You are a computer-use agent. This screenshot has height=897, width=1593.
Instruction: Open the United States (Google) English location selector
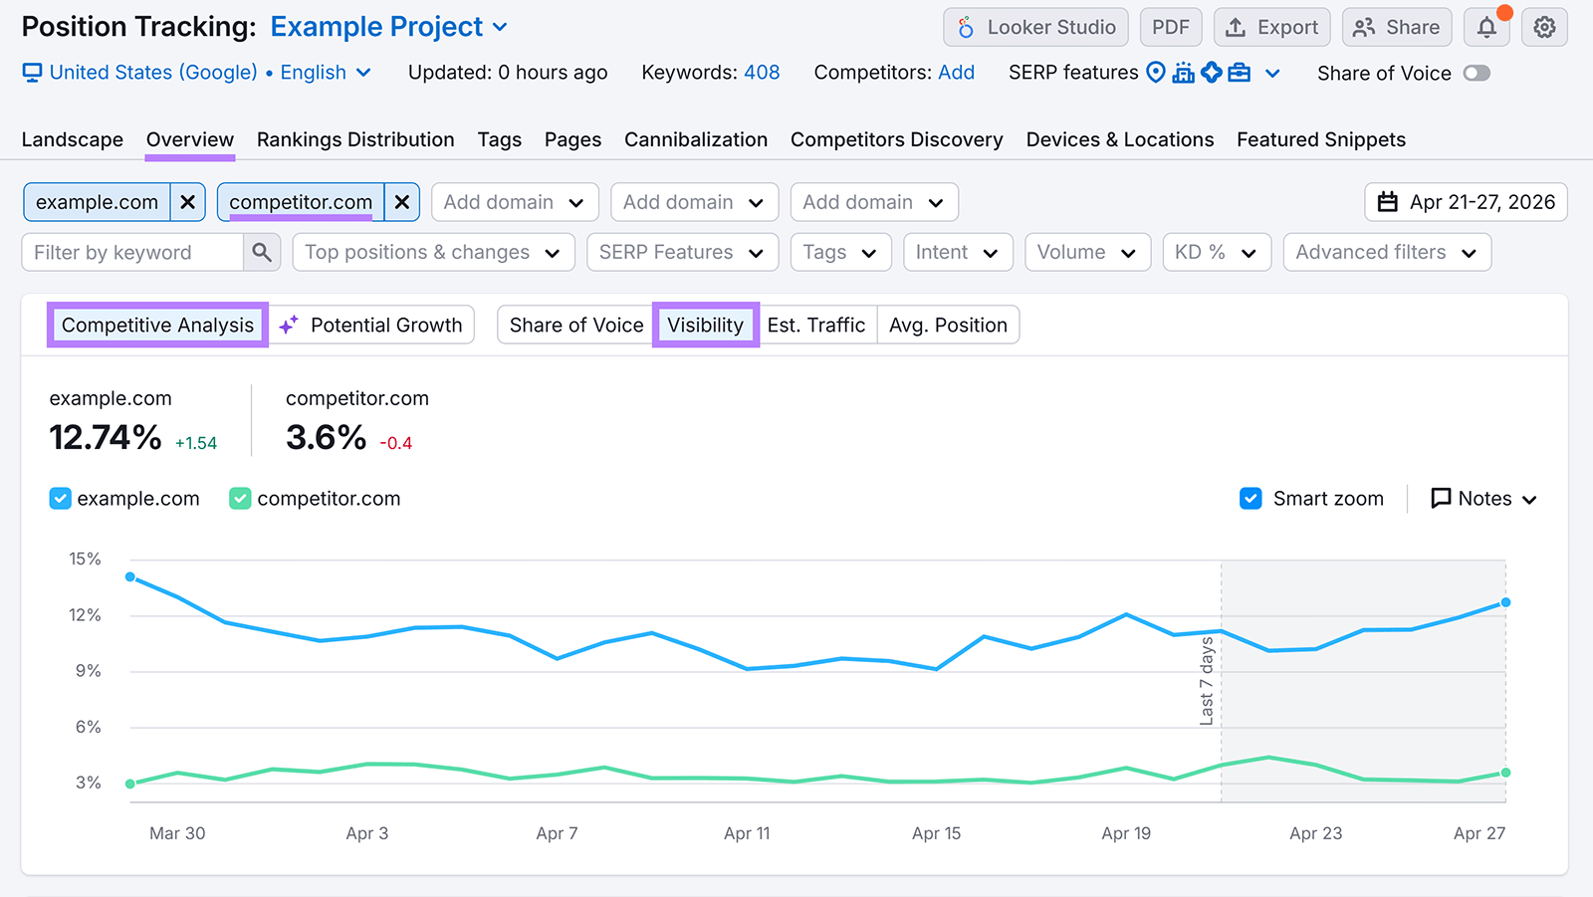[197, 73]
